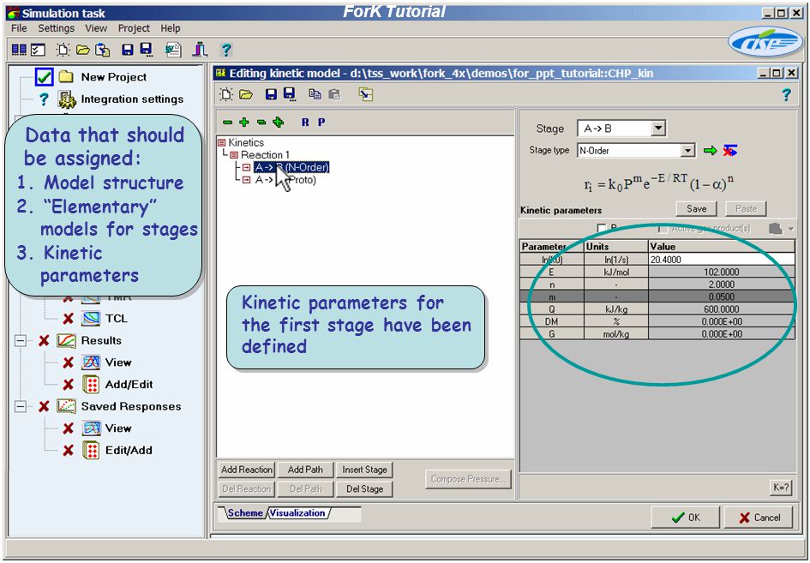Open the report document icon in main toolbar
The height and width of the screenshot is (563, 810).
[173, 50]
